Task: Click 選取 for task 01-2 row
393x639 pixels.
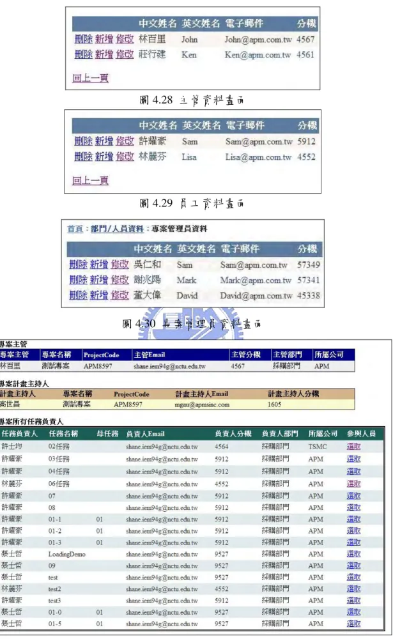Action: [353, 531]
